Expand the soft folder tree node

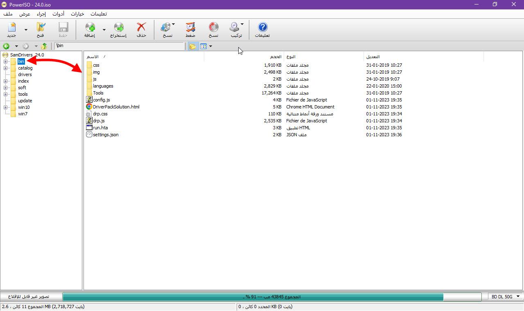coord(6,88)
